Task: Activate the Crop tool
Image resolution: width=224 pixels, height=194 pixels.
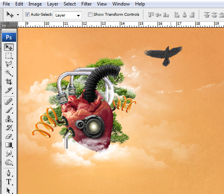Action: (9, 82)
